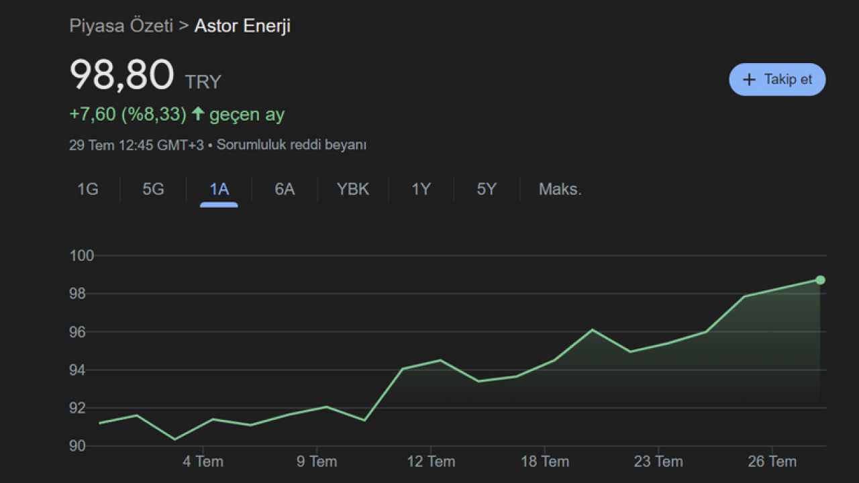Click the 18 Tem axis label
This screenshot has width=859, height=483.
[x=545, y=462]
